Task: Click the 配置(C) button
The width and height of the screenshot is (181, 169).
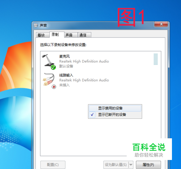Action: (53, 165)
